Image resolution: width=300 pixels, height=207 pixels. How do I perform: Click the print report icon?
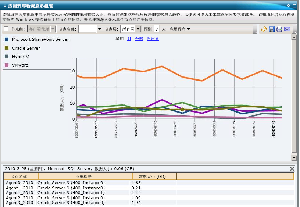(x=279, y=29)
